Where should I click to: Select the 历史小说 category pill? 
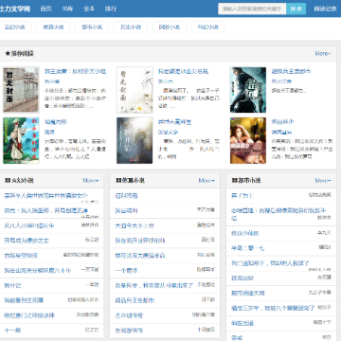(131, 27)
